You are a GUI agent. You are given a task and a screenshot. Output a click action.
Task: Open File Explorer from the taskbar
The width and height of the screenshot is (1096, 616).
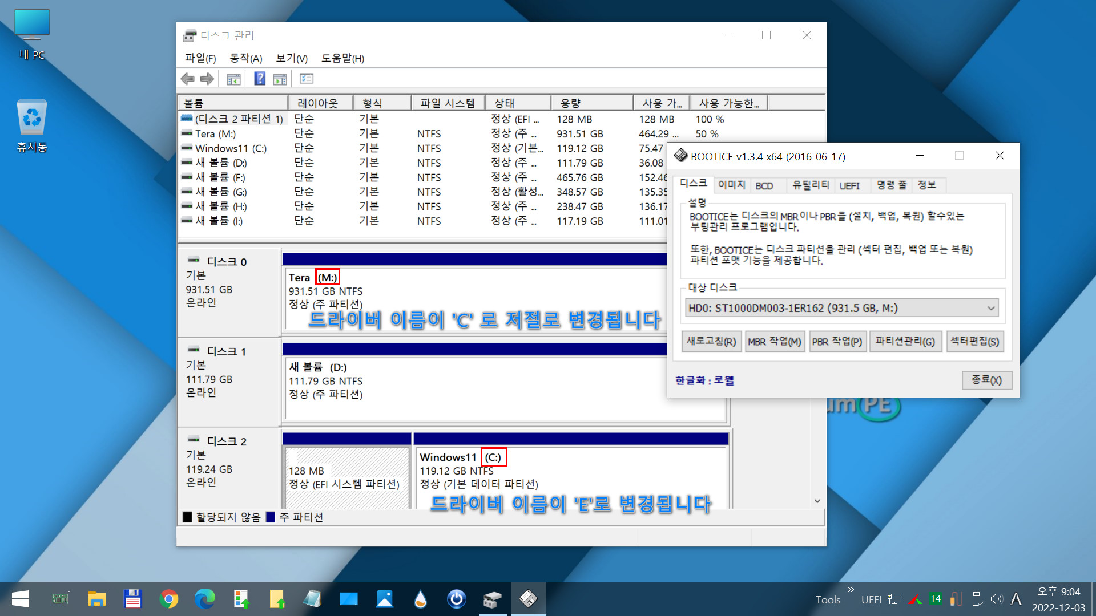pos(97,599)
